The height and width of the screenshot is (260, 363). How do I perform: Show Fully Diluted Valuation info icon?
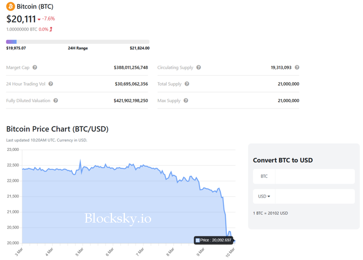point(56,100)
